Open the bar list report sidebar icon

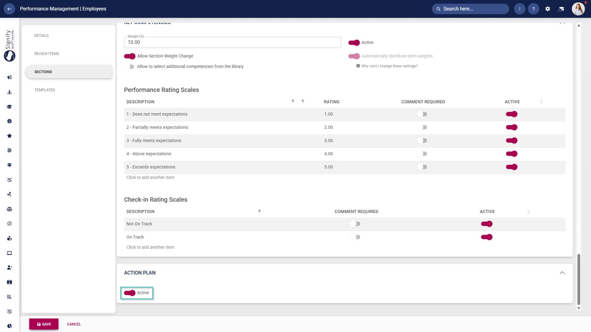tap(9, 297)
